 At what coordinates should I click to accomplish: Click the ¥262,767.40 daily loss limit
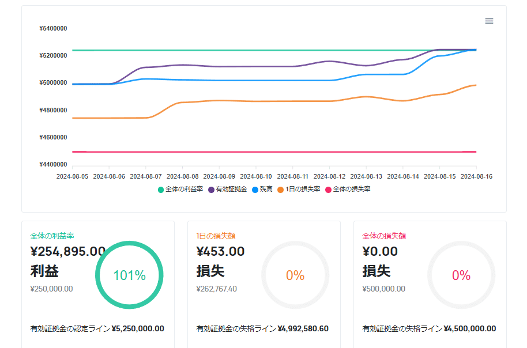click(216, 289)
